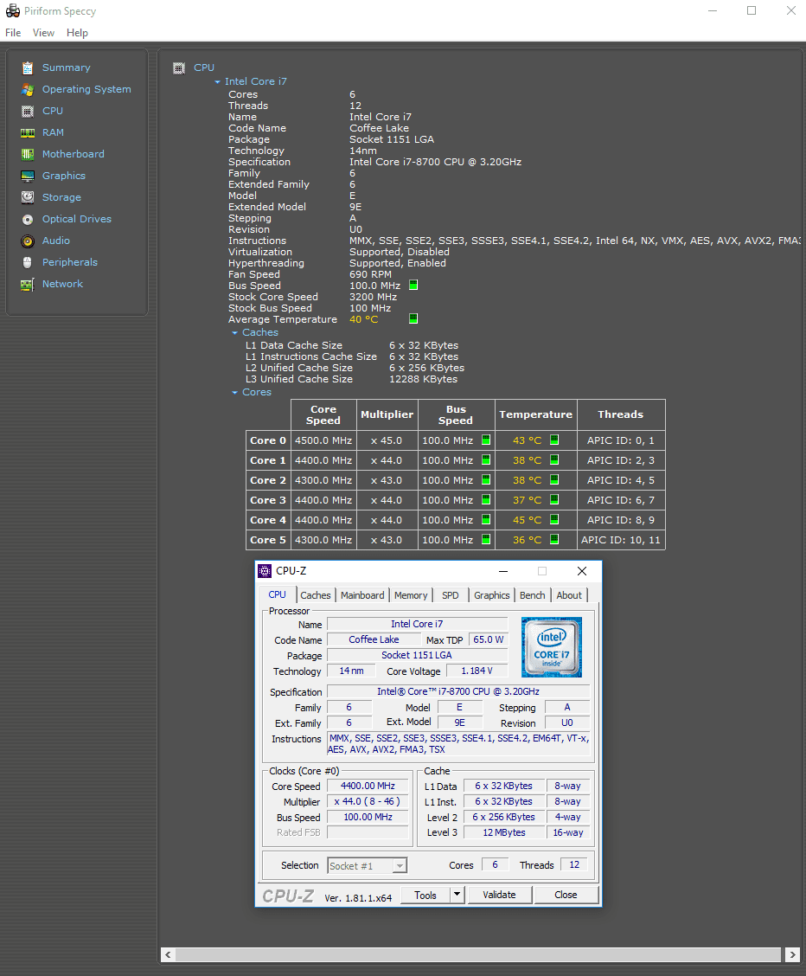This screenshot has height=976, width=806.
Task: Toggle Core 5 temperature indicator at 36 °C
Action: tap(554, 539)
